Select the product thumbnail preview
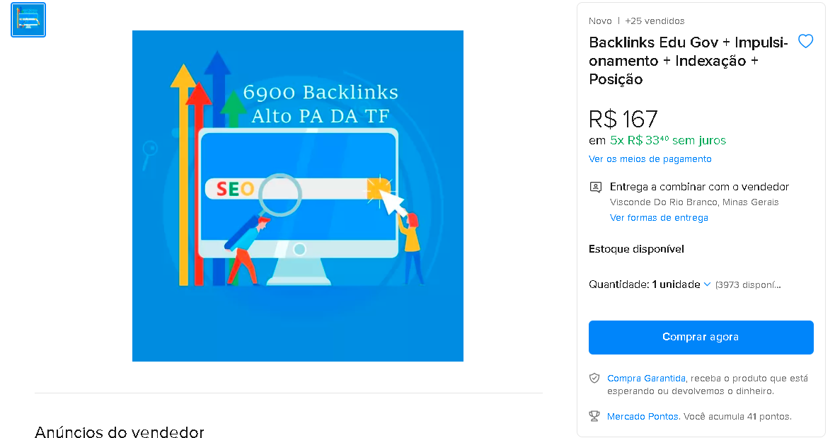The height and width of the screenshot is (438, 835). click(28, 20)
